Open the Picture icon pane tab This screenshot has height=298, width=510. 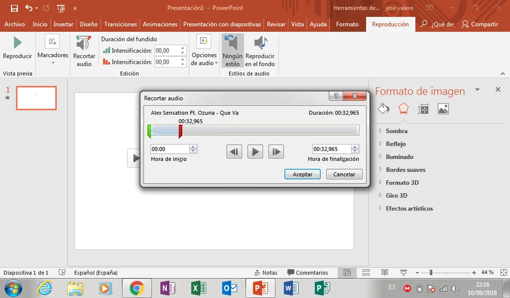pos(443,108)
